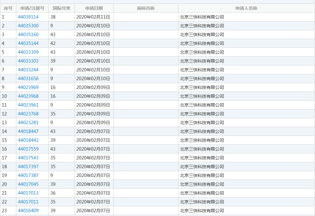The height and width of the screenshot is (216, 315).
Task: Open application number 44023969
Action: tap(28, 87)
